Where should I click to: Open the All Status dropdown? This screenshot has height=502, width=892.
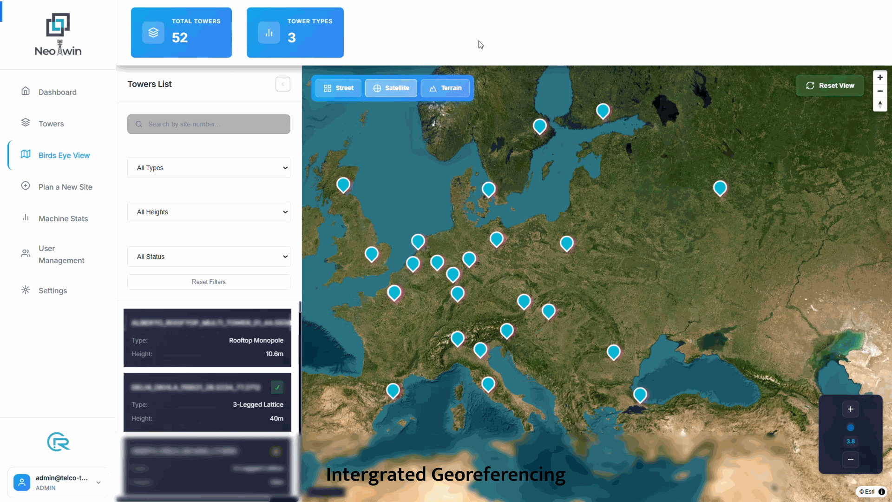[208, 256]
